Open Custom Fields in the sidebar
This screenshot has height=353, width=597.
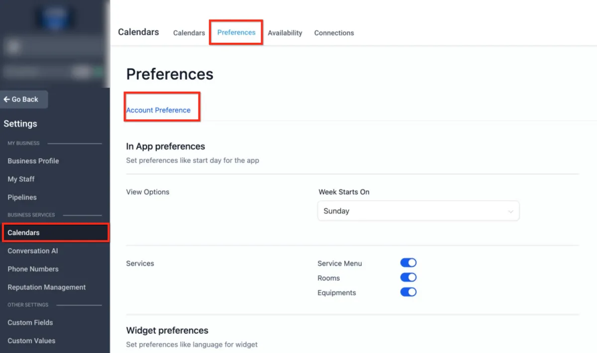tap(30, 323)
